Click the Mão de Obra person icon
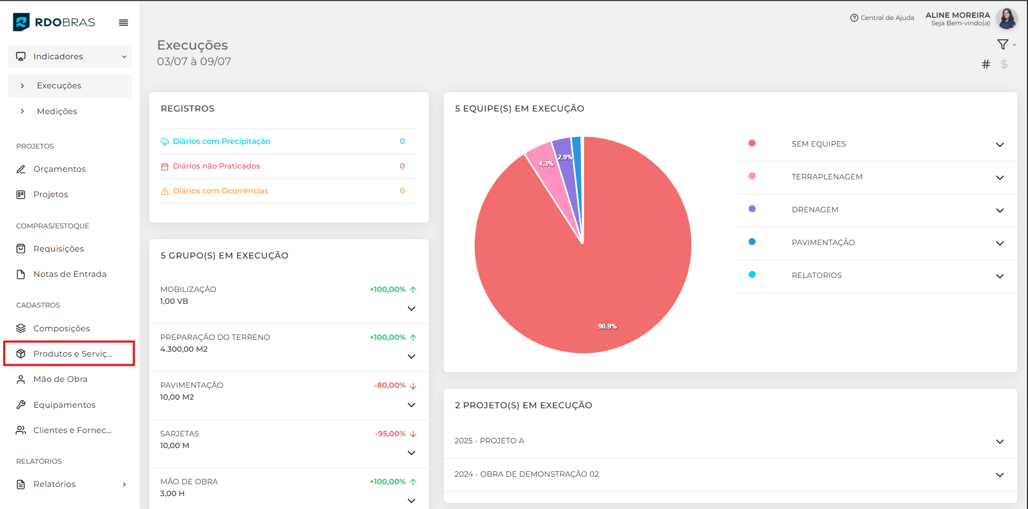Image resolution: width=1028 pixels, height=509 pixels. [21, 379]
